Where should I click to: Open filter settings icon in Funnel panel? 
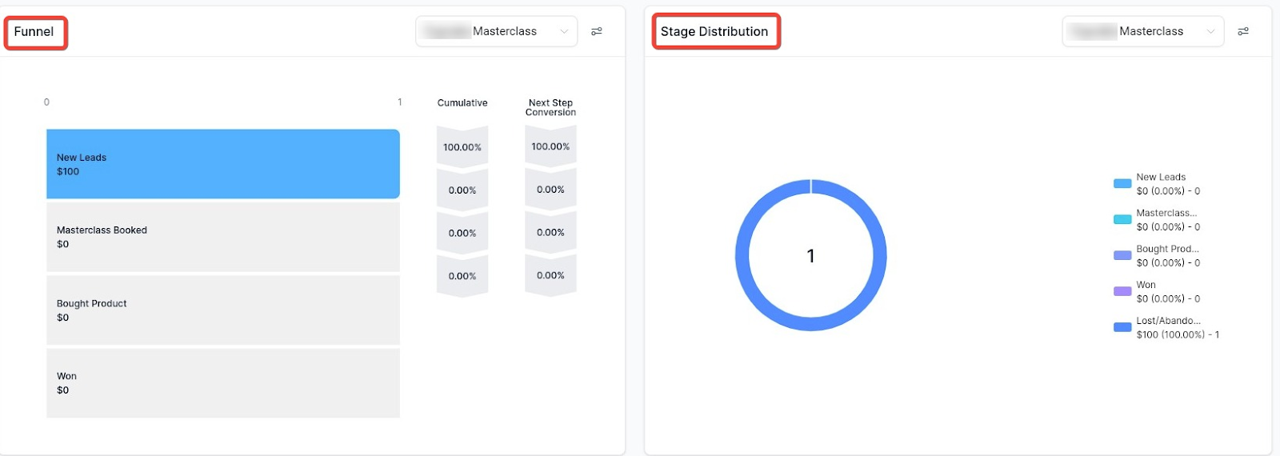(x=597, y=32)
